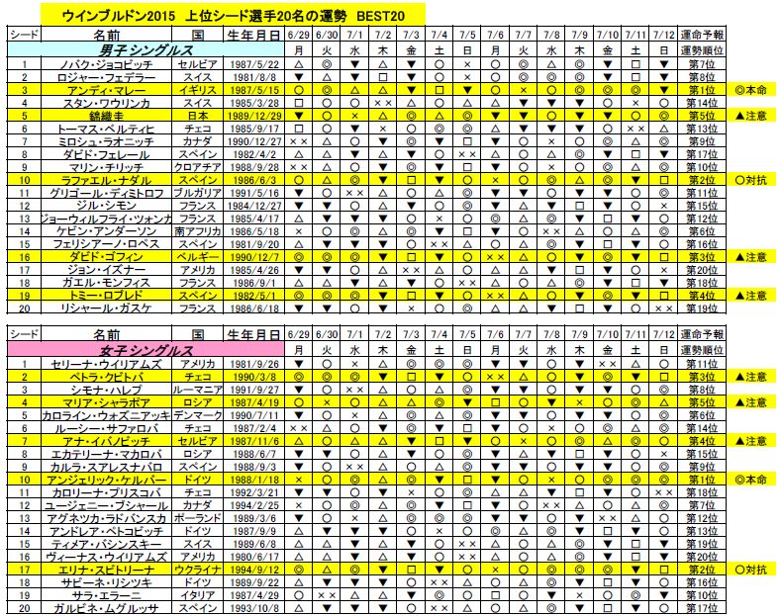Select the birth date 1981/8/8
The width and height of the screenshot is (782, 616).
coord(253,77)
